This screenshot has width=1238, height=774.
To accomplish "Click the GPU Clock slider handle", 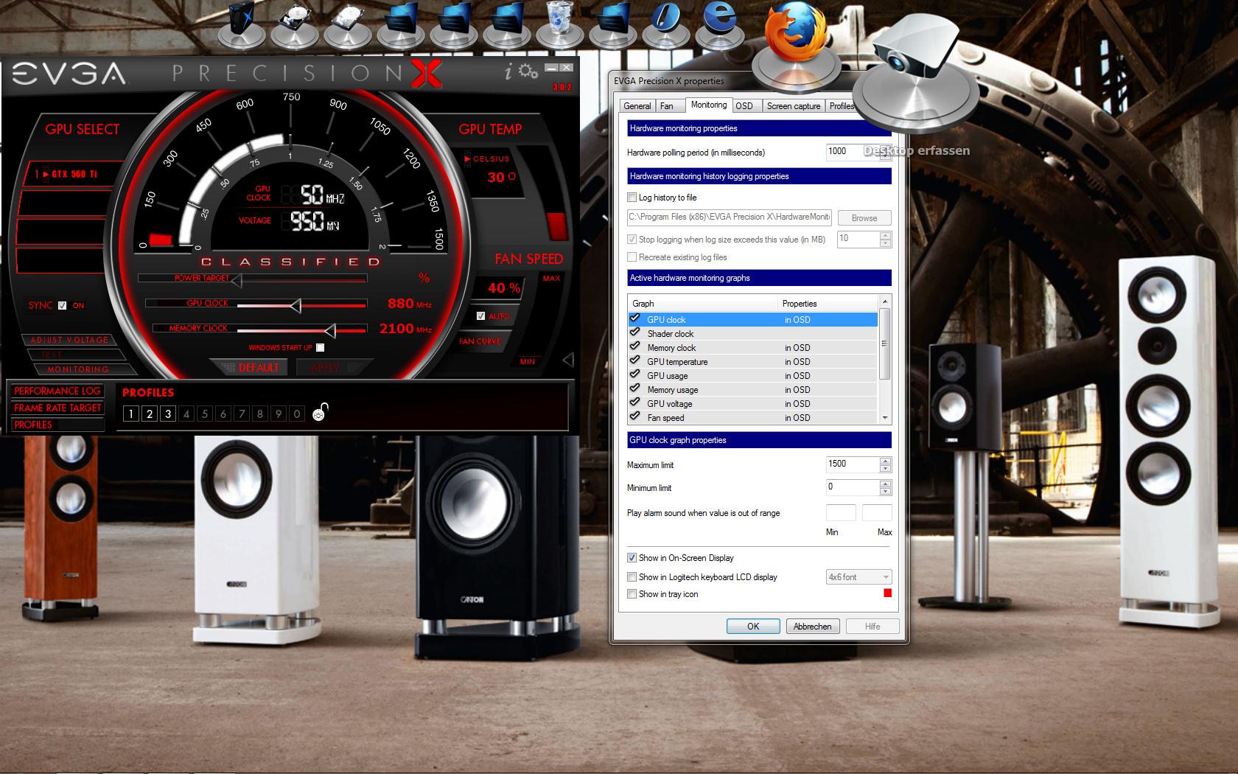I will (295, 304).
